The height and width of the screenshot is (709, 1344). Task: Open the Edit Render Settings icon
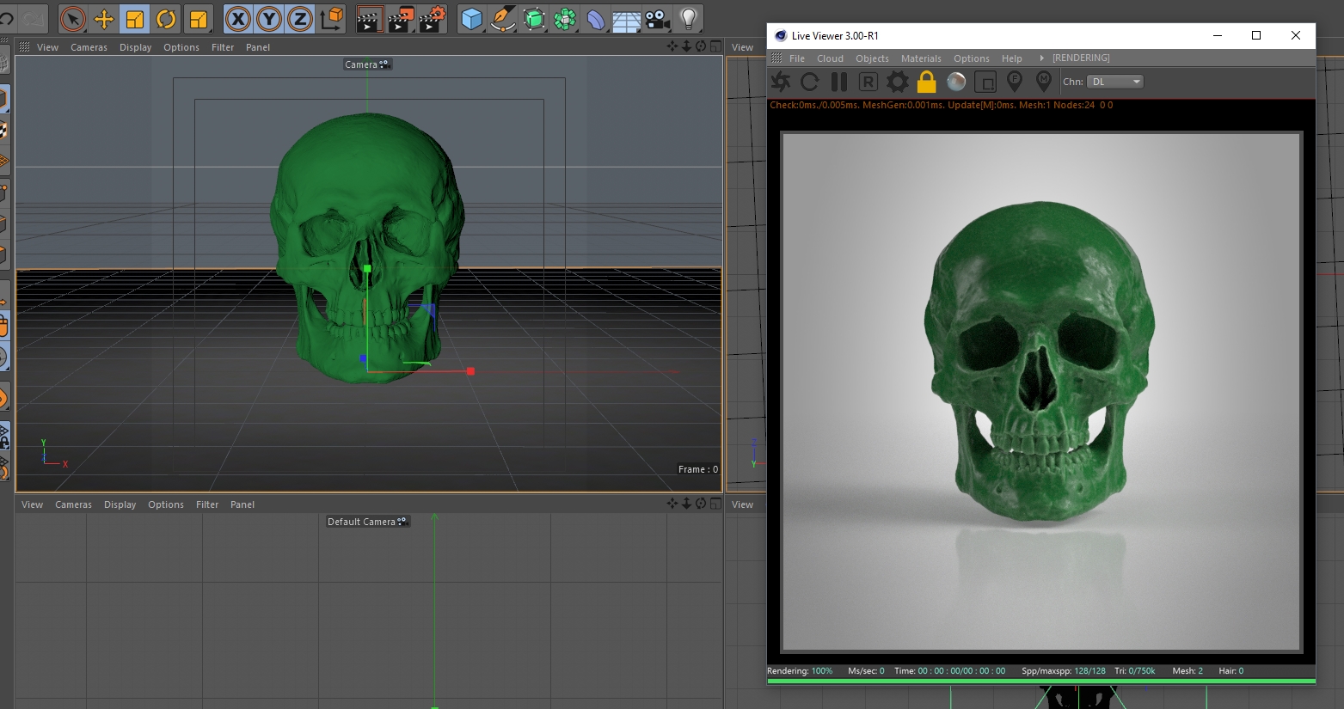coord(433,19)
